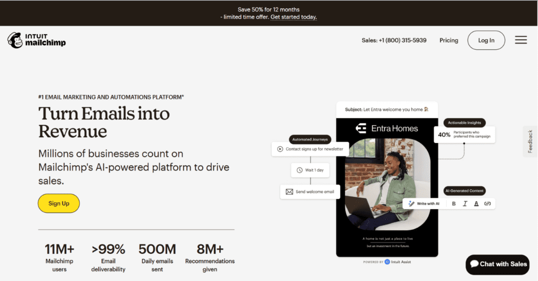Image resolution: width=538 pixels, height=281 pixels.
Task: Open the Feedback side tab
Action: pyautogui.click(x=530, y=142)
